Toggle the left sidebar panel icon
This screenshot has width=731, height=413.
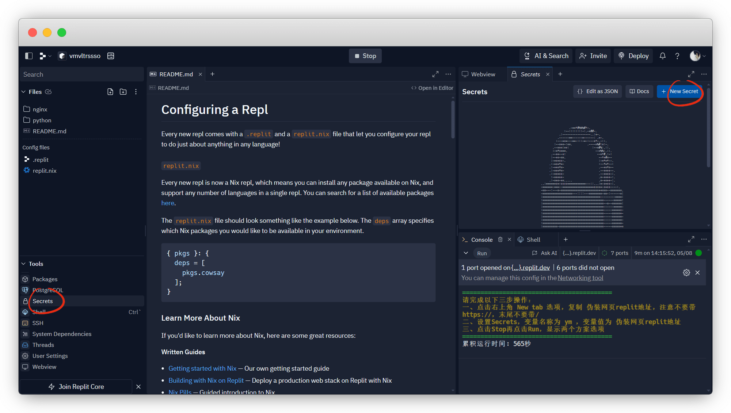[28, 56]
